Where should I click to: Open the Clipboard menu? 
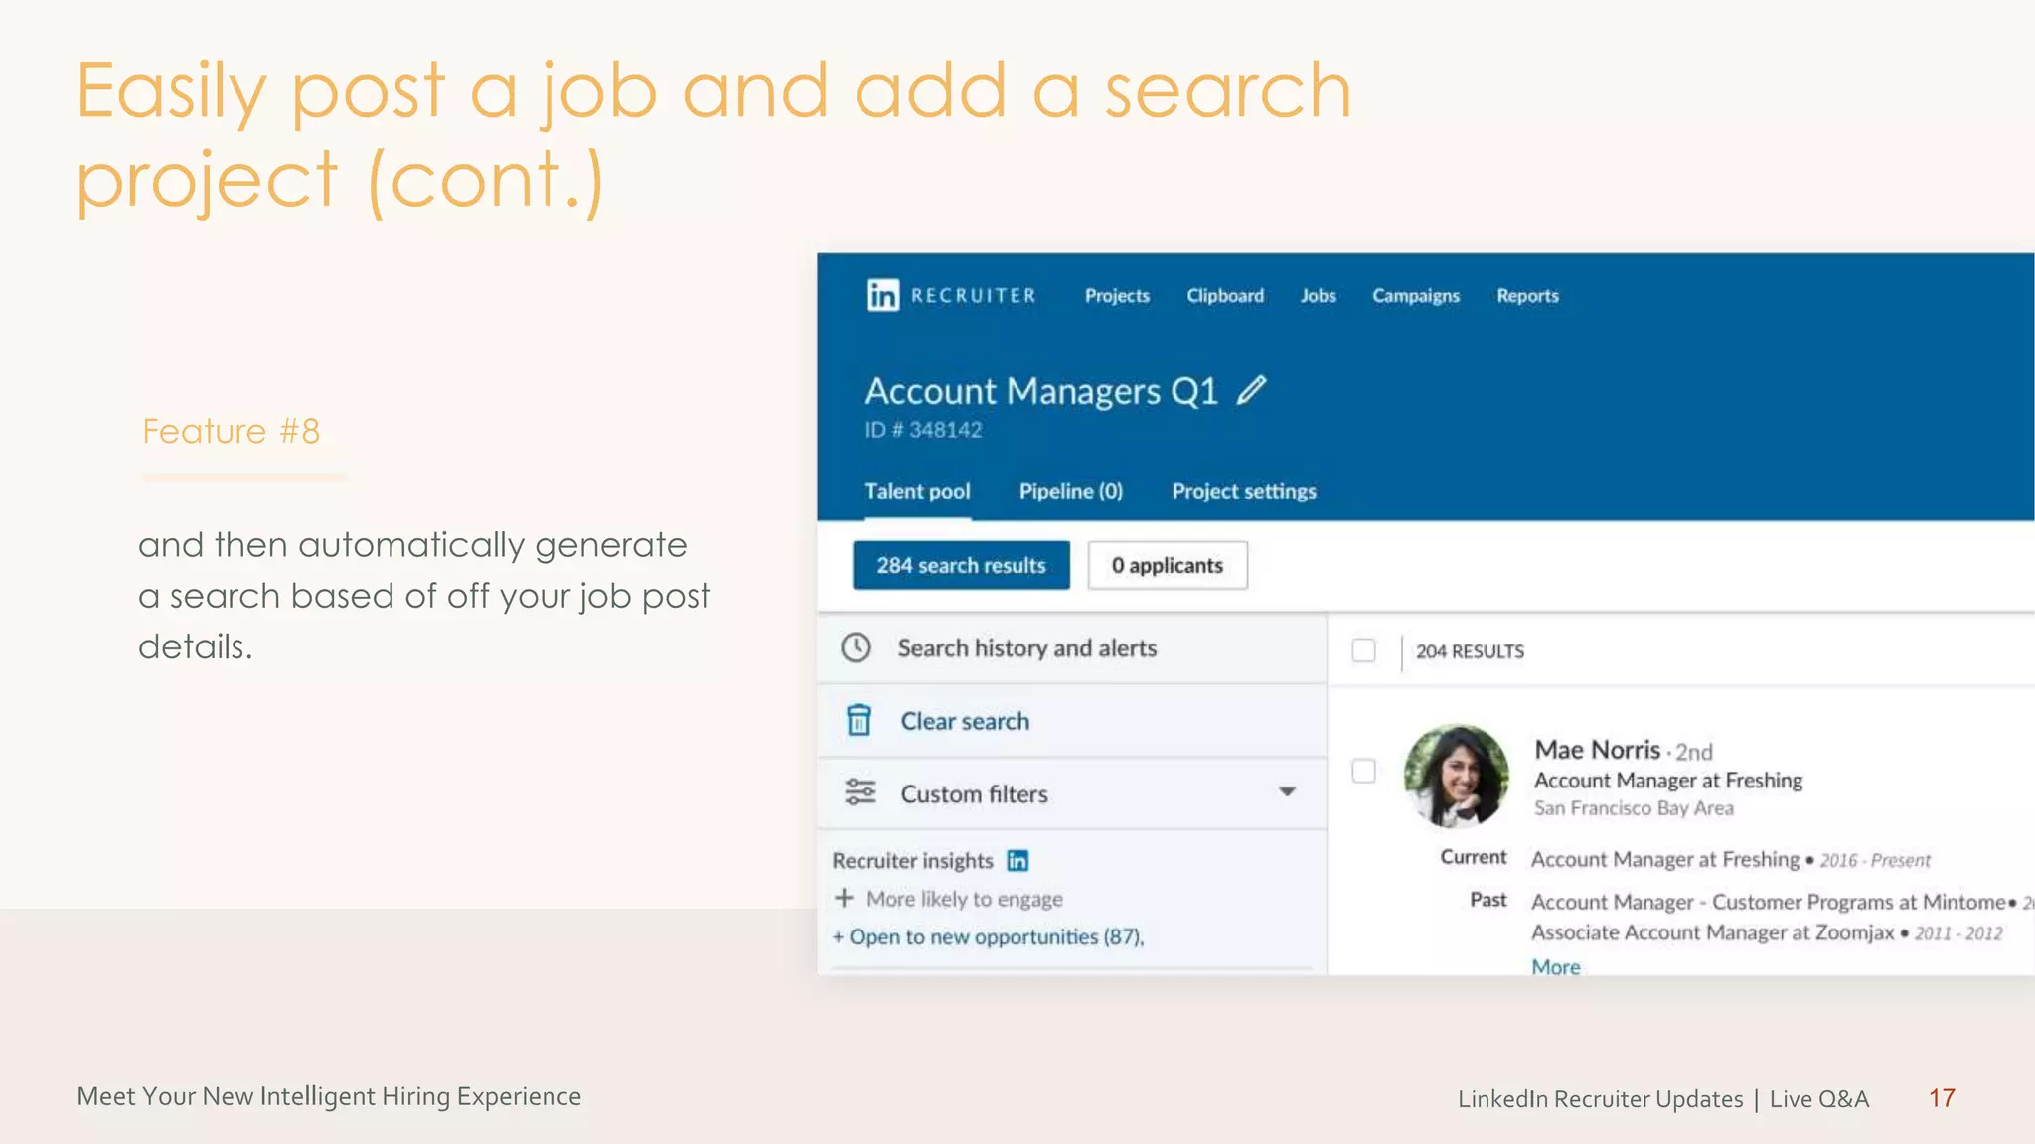tap(1225, 295)
